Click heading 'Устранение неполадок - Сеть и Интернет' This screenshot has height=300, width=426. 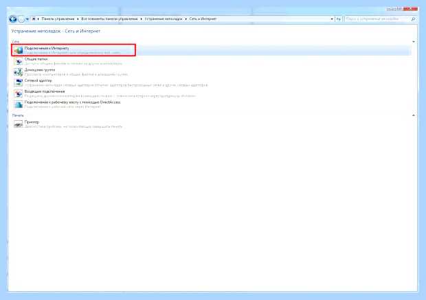tap(56, 31)
